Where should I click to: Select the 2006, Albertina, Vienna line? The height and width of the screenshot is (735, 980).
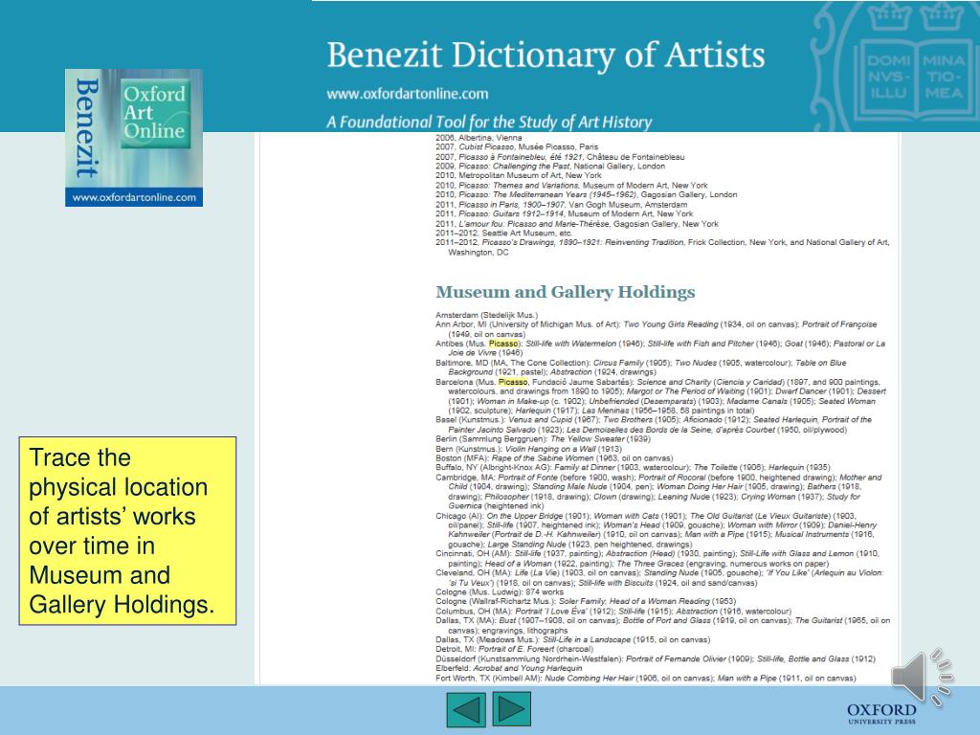(x=479, y=138)
